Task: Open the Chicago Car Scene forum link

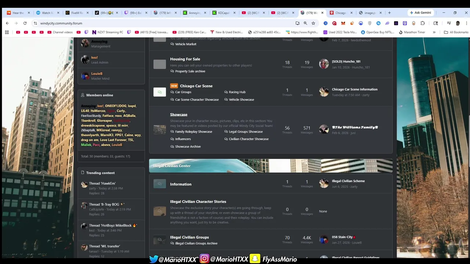Action: pos(196,86)
